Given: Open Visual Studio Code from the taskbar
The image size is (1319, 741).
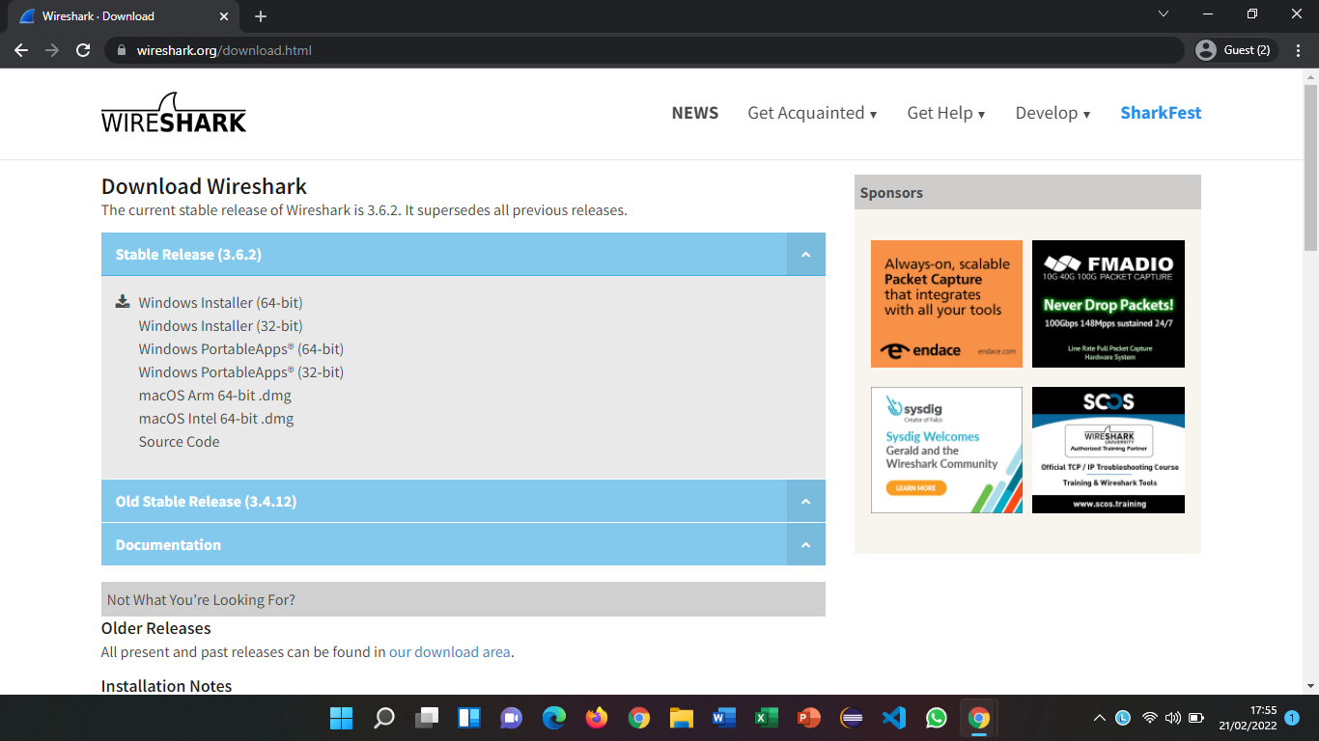Looking at the screenshot, I should (893, 718).
